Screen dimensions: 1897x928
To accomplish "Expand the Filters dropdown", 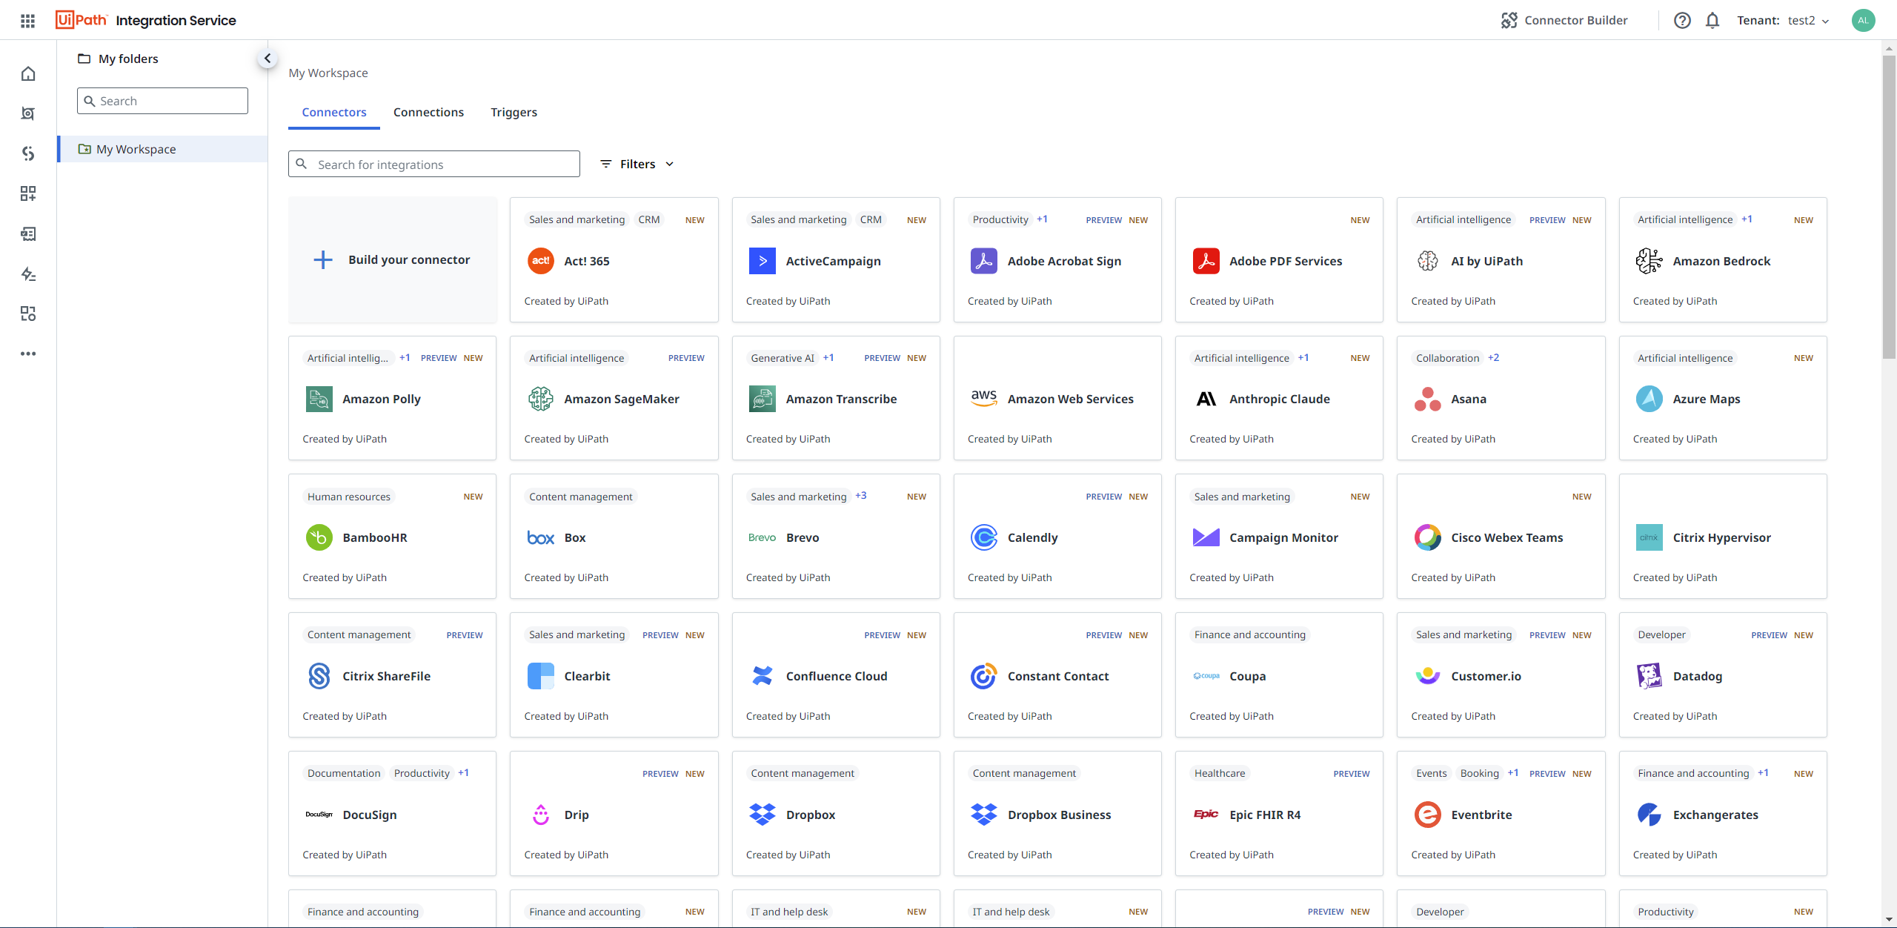I will tap(637, 164).
